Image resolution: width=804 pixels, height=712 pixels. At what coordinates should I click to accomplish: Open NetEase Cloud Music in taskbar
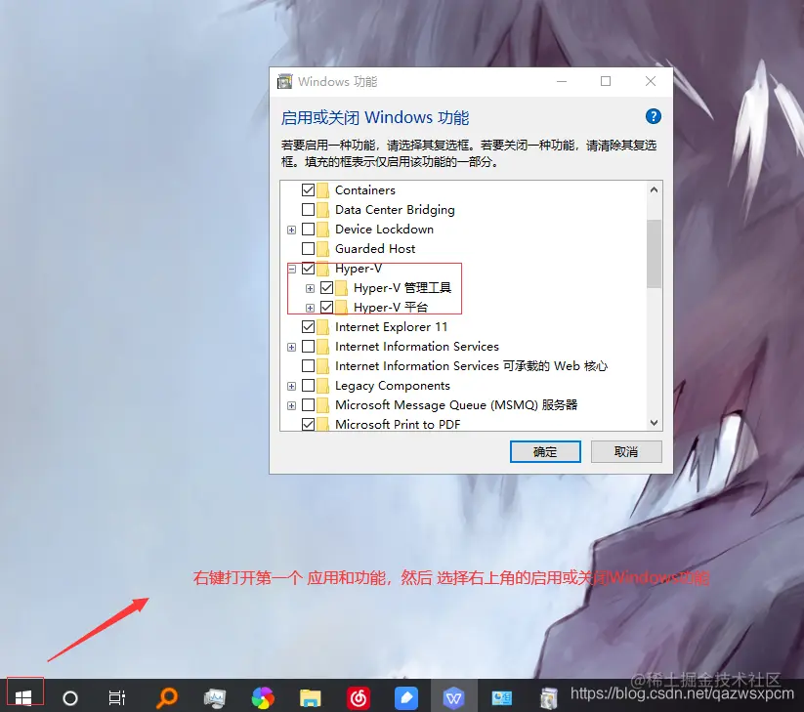pos(358,697)
